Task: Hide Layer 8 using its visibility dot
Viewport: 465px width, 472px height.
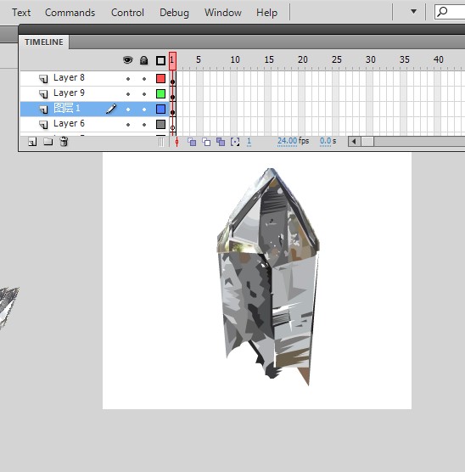Action: pyautogui.click(x=128, y=79)
